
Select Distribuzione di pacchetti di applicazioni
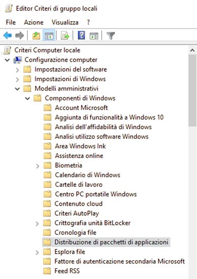111,243
